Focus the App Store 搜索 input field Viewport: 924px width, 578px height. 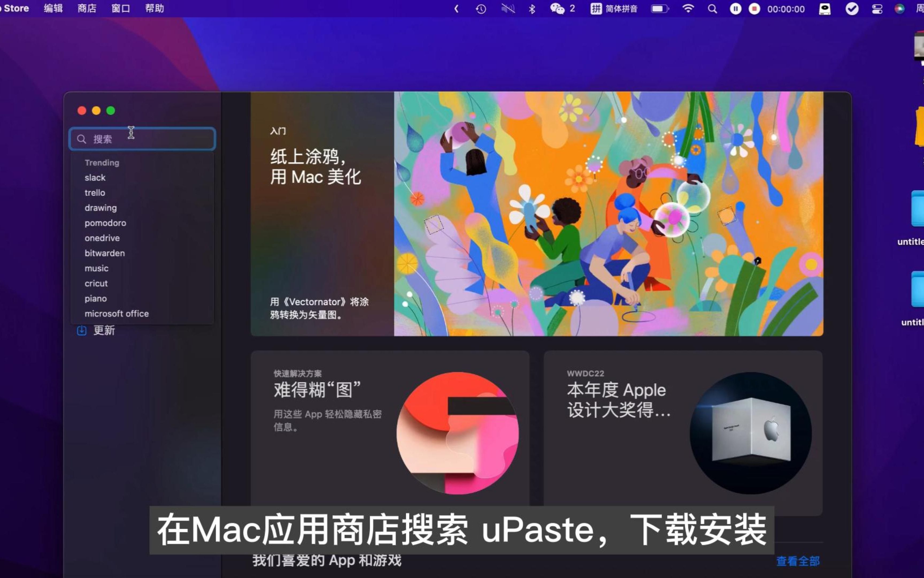[142, 139]
